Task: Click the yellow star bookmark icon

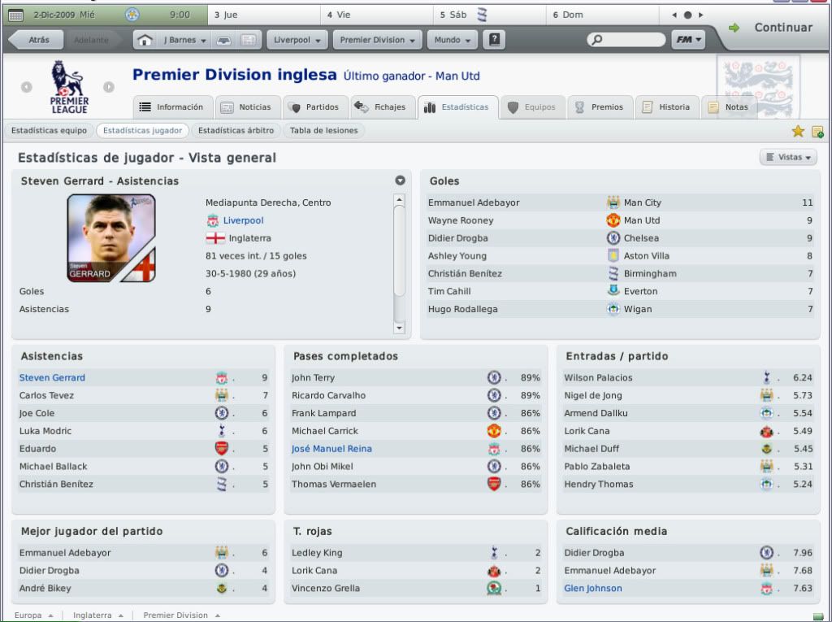Action: point(798,131)
